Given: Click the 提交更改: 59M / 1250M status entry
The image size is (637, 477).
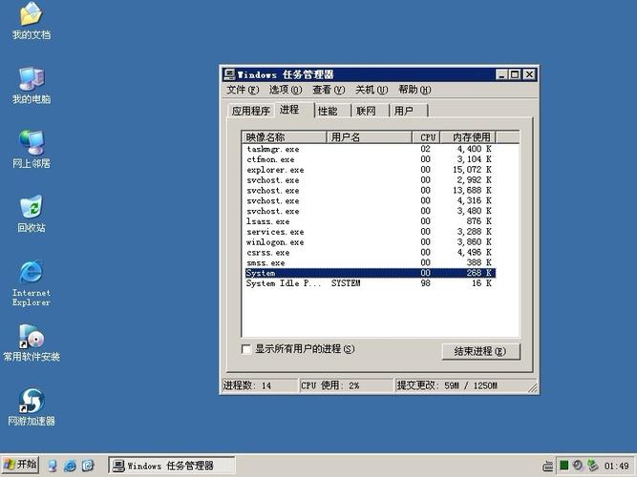Looking at the screenshot, I should click(x=463, y=385).
